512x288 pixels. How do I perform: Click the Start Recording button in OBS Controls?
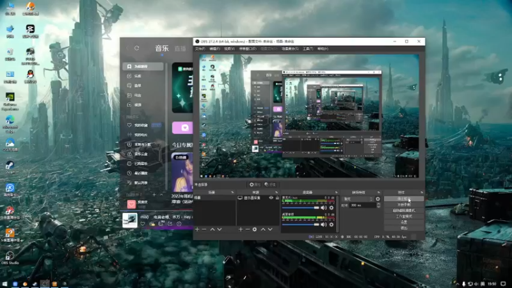click(x=404, y=204)
